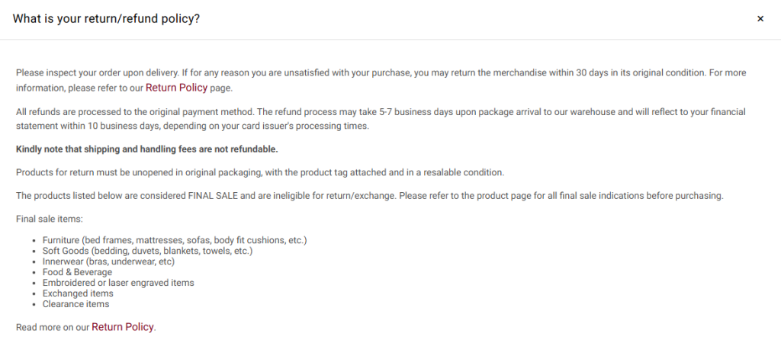Follow the bottom 'Read more' Return Policy link
The width and height of the screenshot is (781, 359).
123,327
